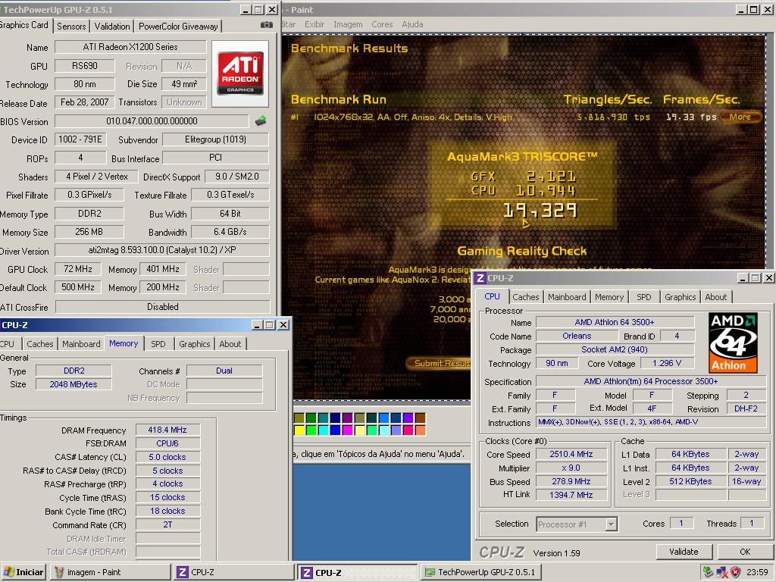Click the AquaMark total score 19,329
776x582 pixels.
(540, 211)
